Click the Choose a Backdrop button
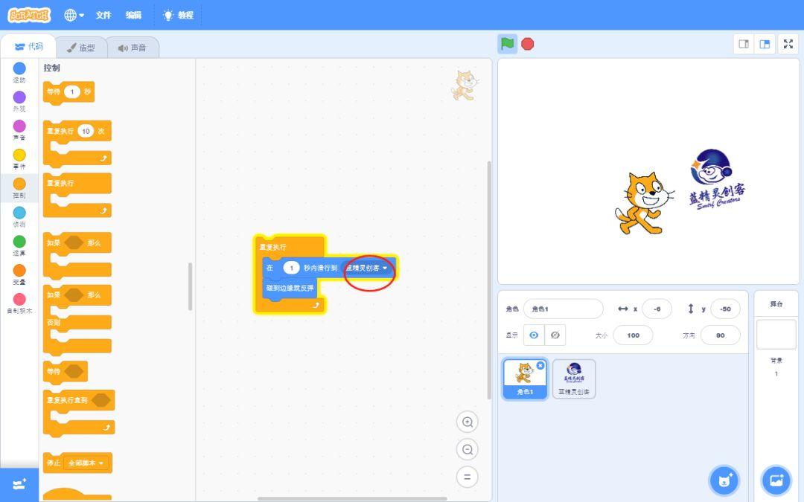Screen dimensions: 804x502 point(776,480)
